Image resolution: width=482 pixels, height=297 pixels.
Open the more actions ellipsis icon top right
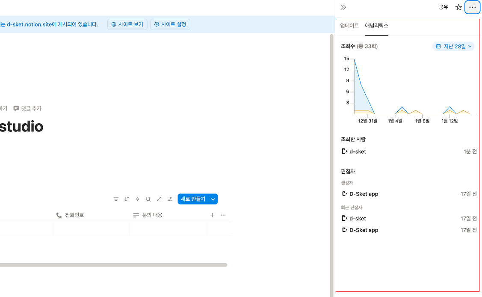point(472,7)
